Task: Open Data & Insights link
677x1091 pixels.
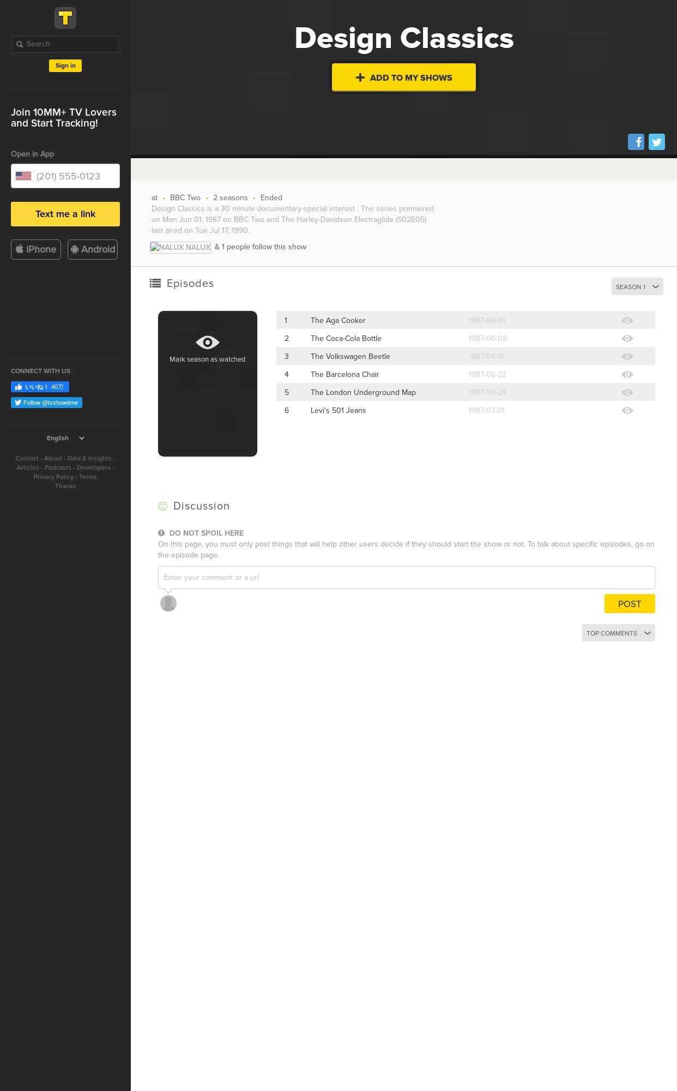Action: 89,458
